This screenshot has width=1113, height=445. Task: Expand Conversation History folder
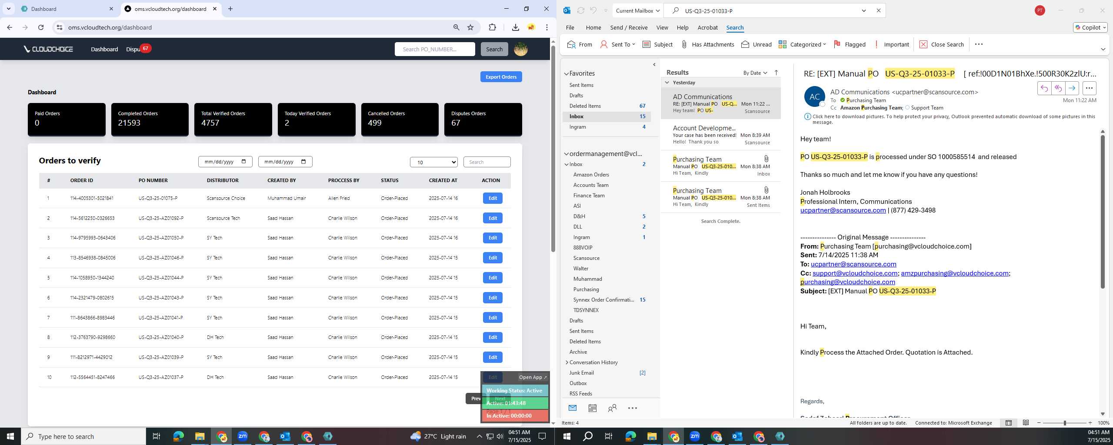pyautogui.click(x=566, y=362)
